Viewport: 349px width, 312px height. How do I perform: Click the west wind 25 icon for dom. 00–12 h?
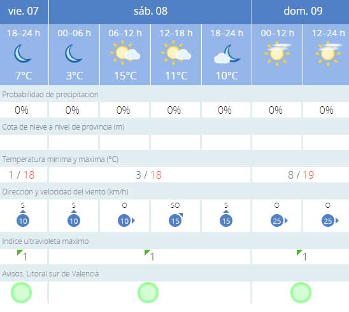[x=279, y=220]
